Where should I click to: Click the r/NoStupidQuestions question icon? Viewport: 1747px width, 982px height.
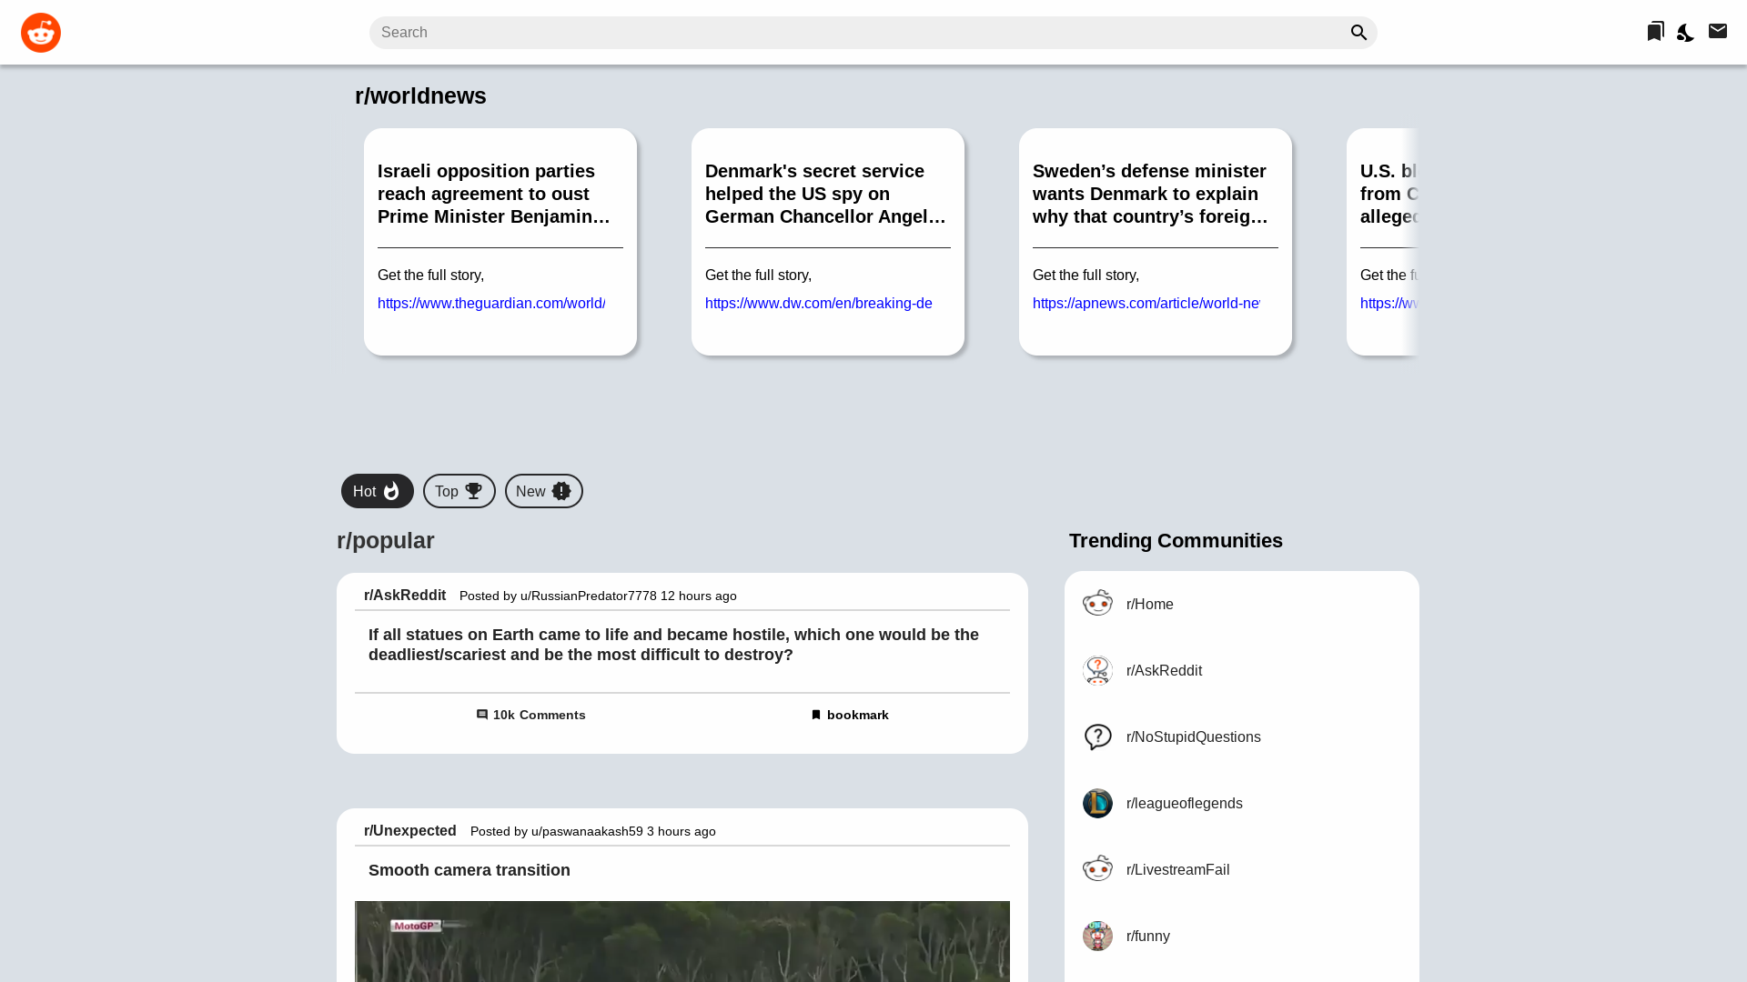1097,736
